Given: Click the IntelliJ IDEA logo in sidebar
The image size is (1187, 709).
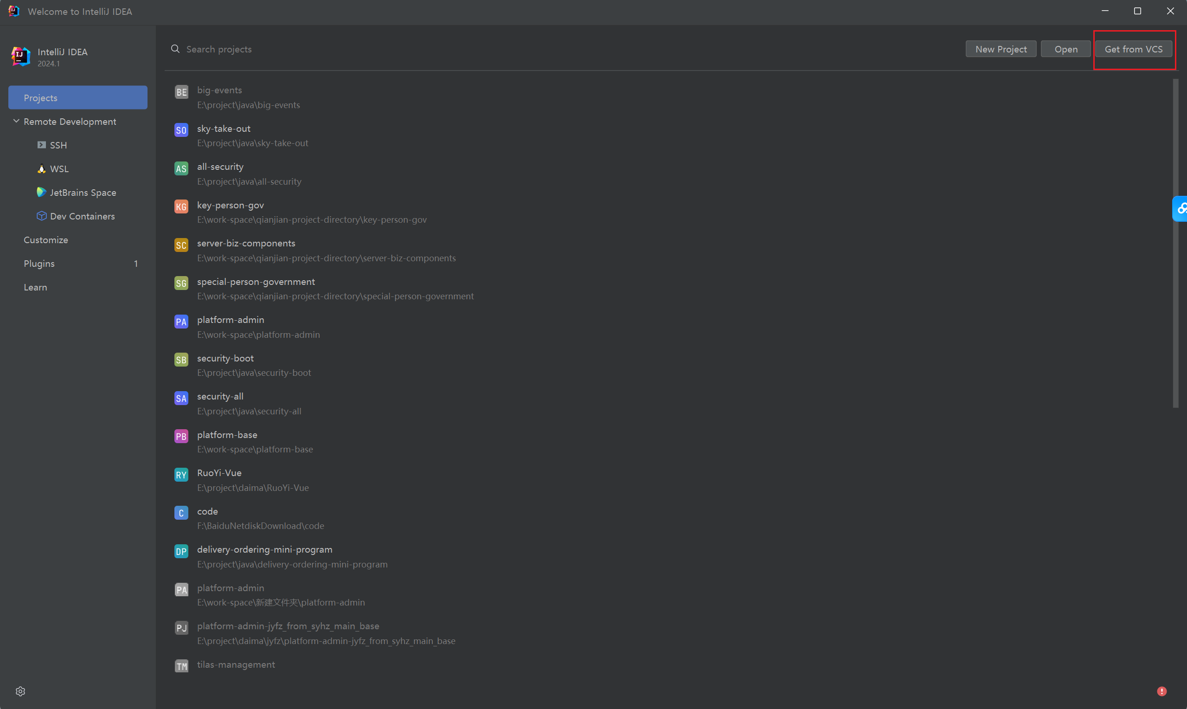Looking at the screenshot, I should 20,56.
